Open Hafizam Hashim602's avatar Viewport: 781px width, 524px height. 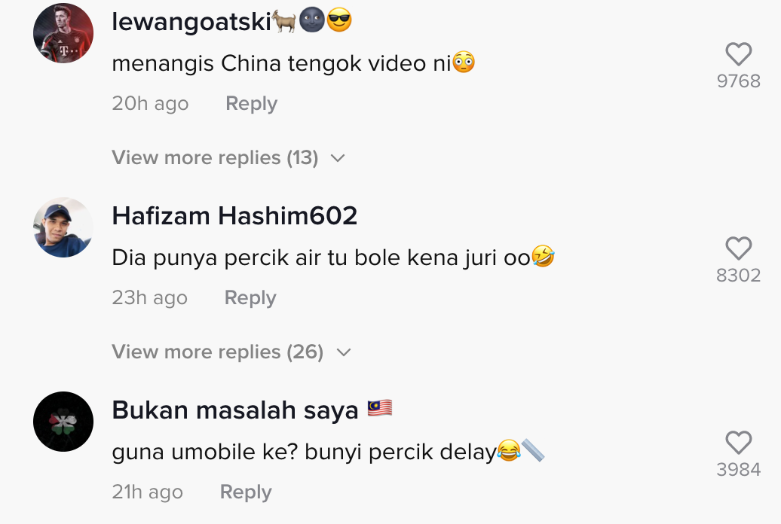click(63, 227)
